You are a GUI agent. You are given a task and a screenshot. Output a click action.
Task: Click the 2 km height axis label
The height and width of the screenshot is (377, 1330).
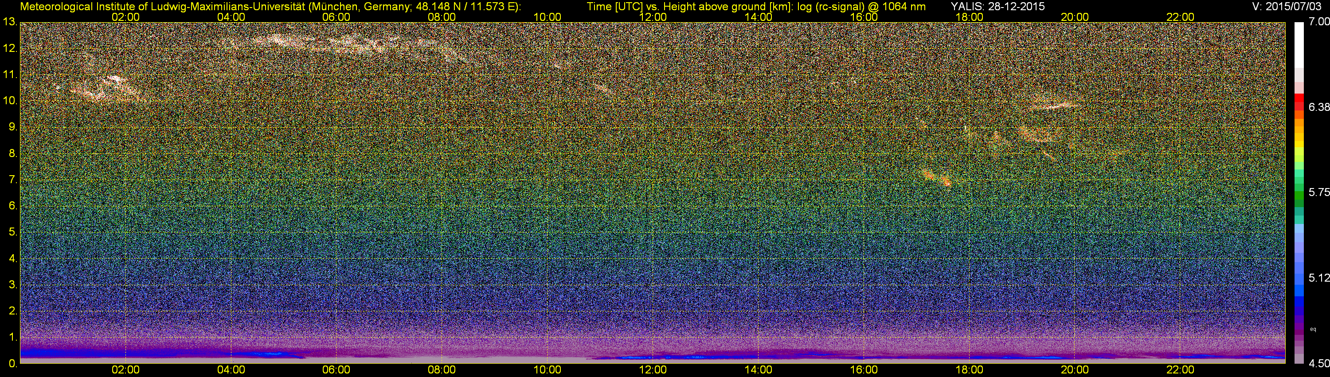[x=12, y=311]
